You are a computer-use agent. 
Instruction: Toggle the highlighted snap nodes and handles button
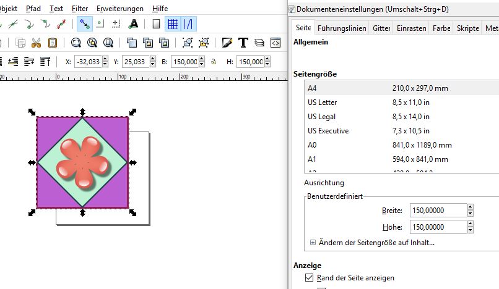tap(85, 24)
